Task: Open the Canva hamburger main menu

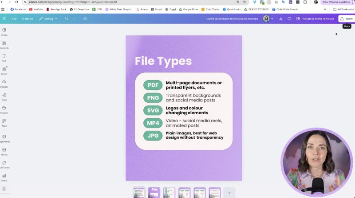Action: click(x=4, y=19)
